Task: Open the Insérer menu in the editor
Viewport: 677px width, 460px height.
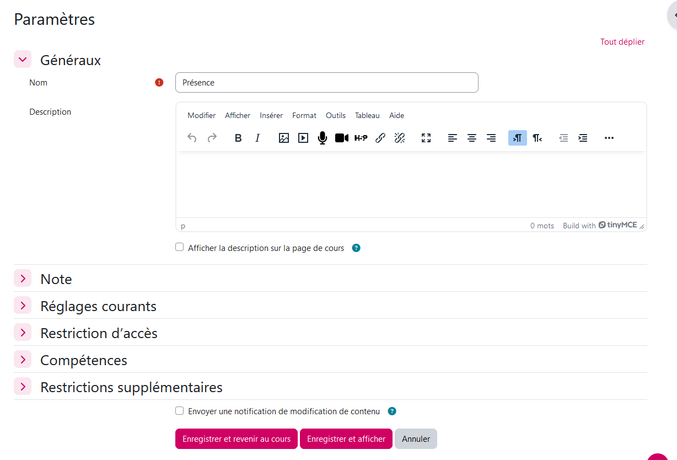Action: (x=271, y=115)
